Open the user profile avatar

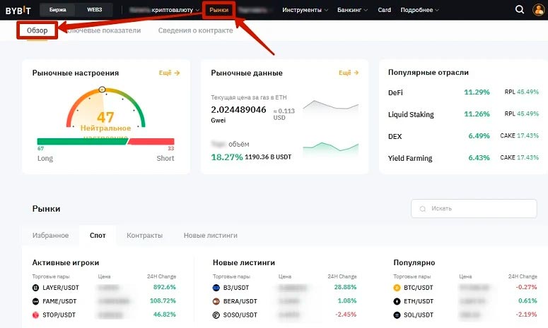(x=538, y=10)
